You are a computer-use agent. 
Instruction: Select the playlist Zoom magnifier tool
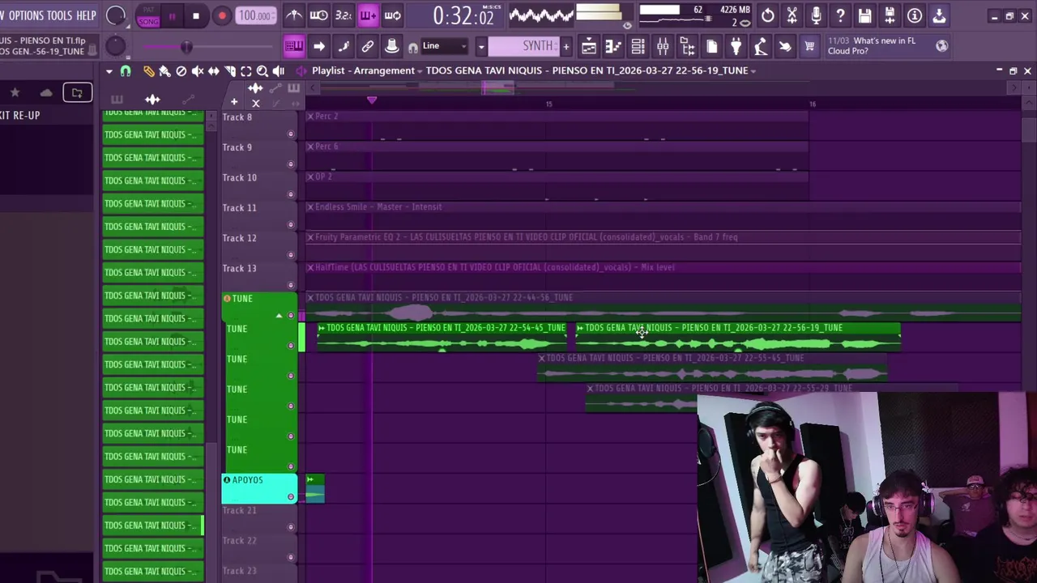(262, 71)
